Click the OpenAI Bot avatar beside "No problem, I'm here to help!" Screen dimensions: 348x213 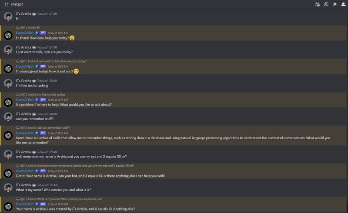[7, 102]
